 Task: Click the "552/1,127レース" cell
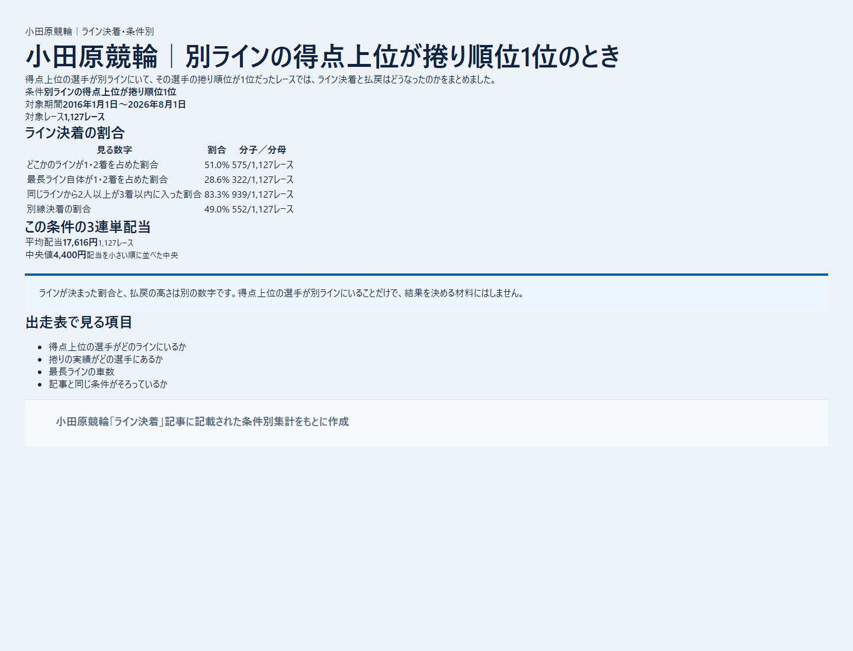[263, 210]
